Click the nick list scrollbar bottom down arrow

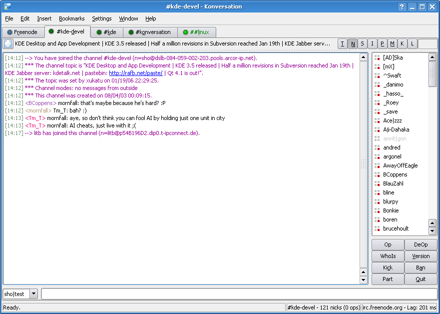[x=433, y=231]
